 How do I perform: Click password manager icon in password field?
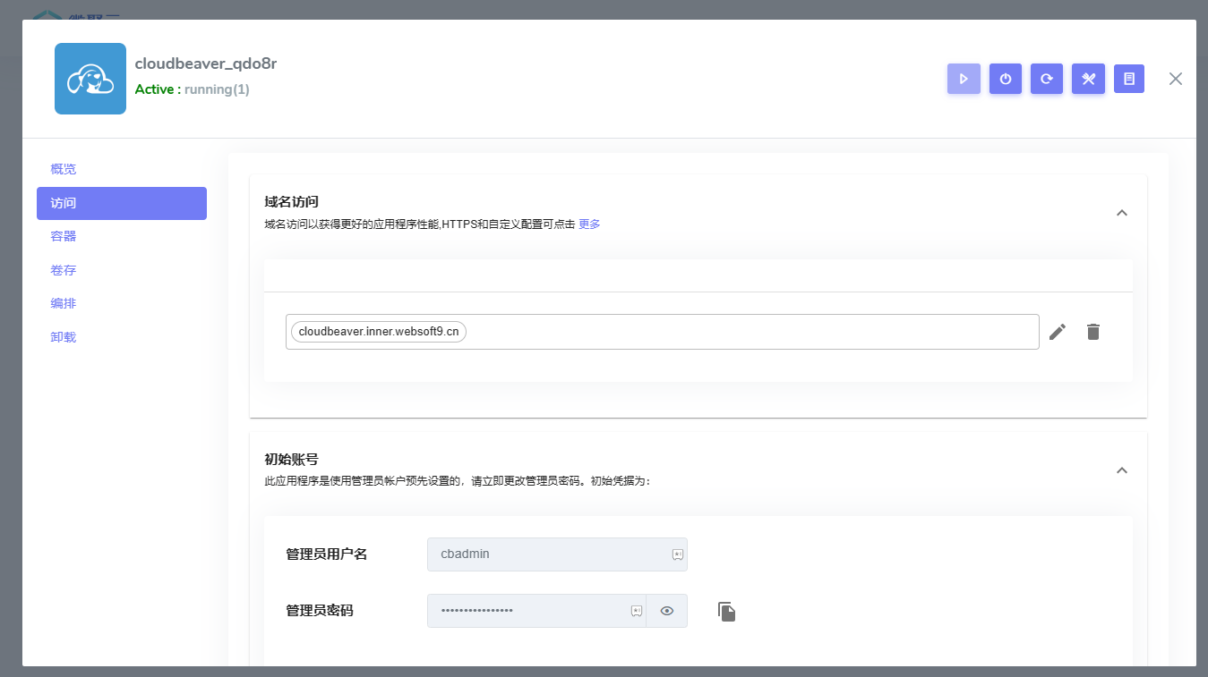636,611
